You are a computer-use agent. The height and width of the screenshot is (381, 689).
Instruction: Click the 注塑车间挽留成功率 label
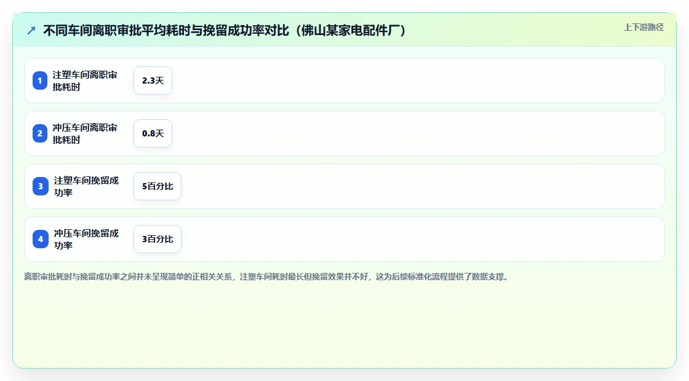click(87, 186)
